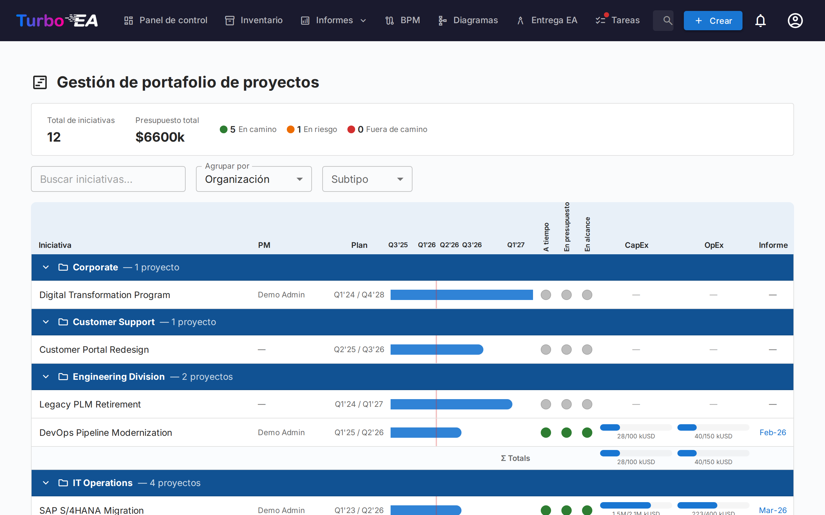Collapse the Engineering Division group
Viewport: 825px width, 515px height.
(46, 377)
